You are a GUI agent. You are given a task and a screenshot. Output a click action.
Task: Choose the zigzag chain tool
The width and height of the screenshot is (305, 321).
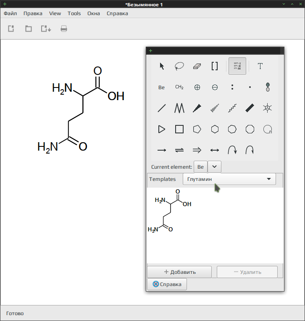(179, 108)
